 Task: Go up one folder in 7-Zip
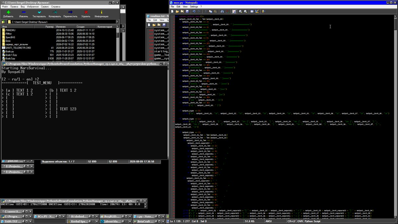pyautogui.click(x=4, y=22)
